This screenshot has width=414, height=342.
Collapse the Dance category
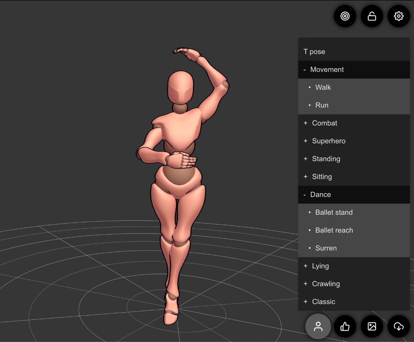point(354,194)
